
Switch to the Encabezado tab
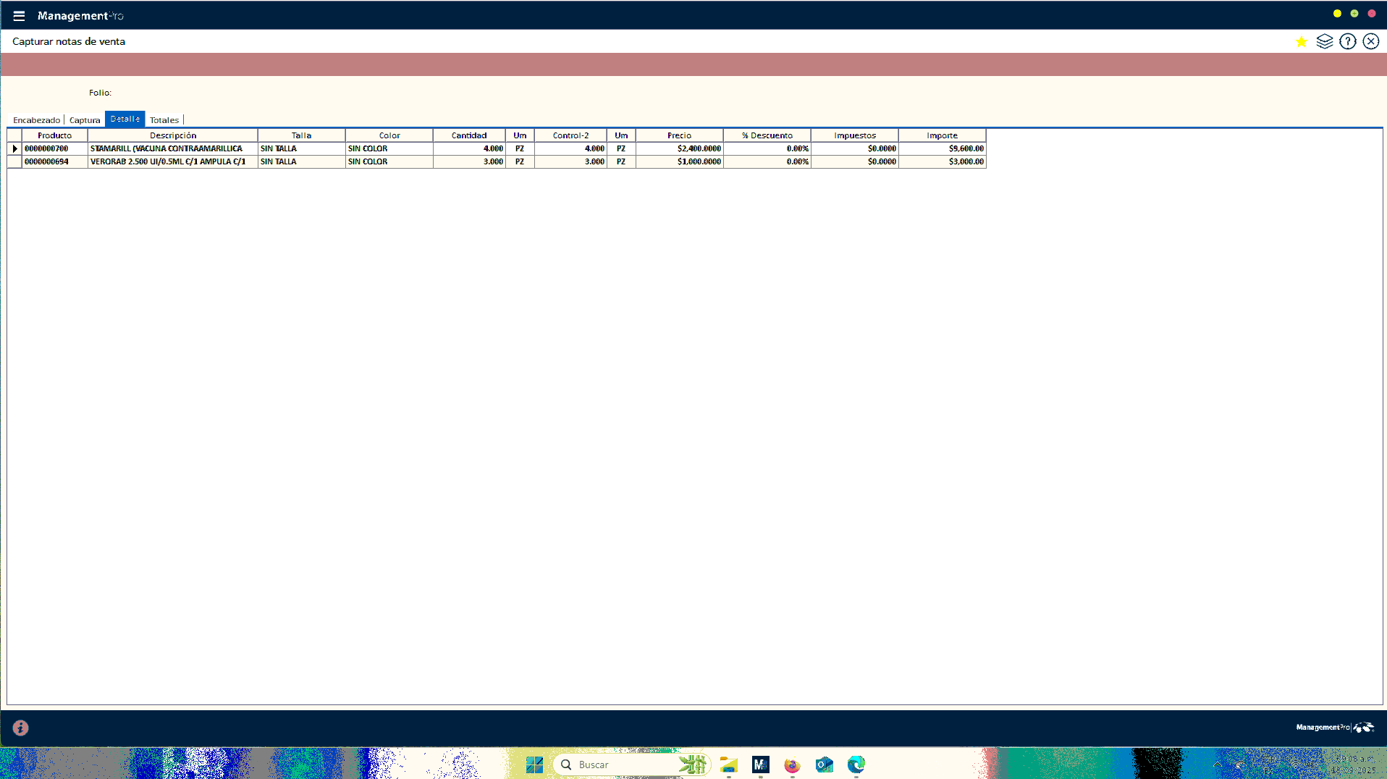click(x=36, y=120)
